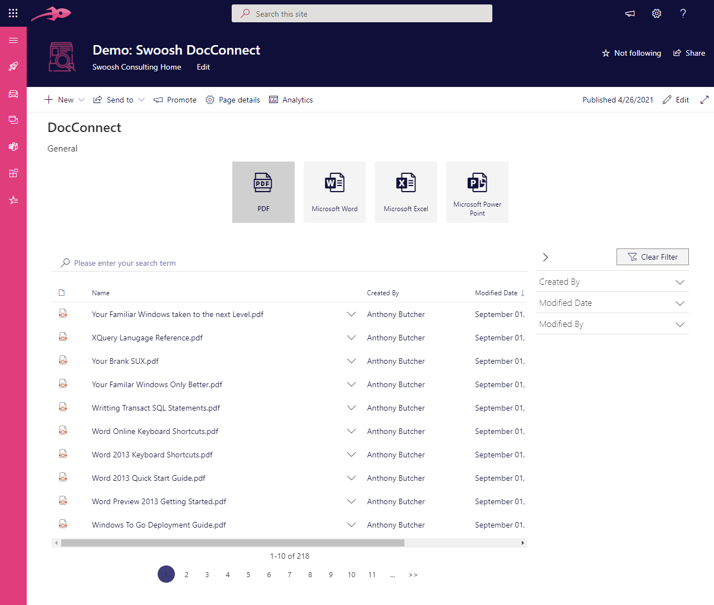The height and width of the screenshot is (605, 714).
Task: Click the Clear Filter button
Action: click(653, 257)
